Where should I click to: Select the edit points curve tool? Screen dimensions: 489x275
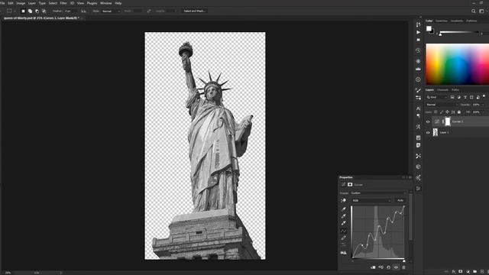[344, 231]
